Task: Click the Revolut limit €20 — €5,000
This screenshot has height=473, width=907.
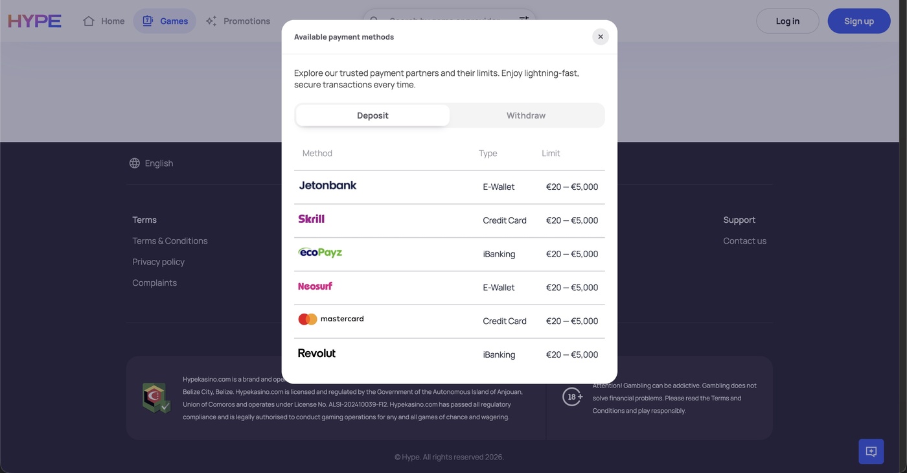Action: point(572,355)
